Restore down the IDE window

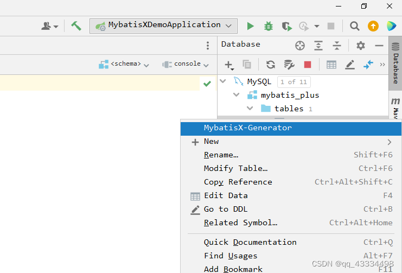coord(364,6)
